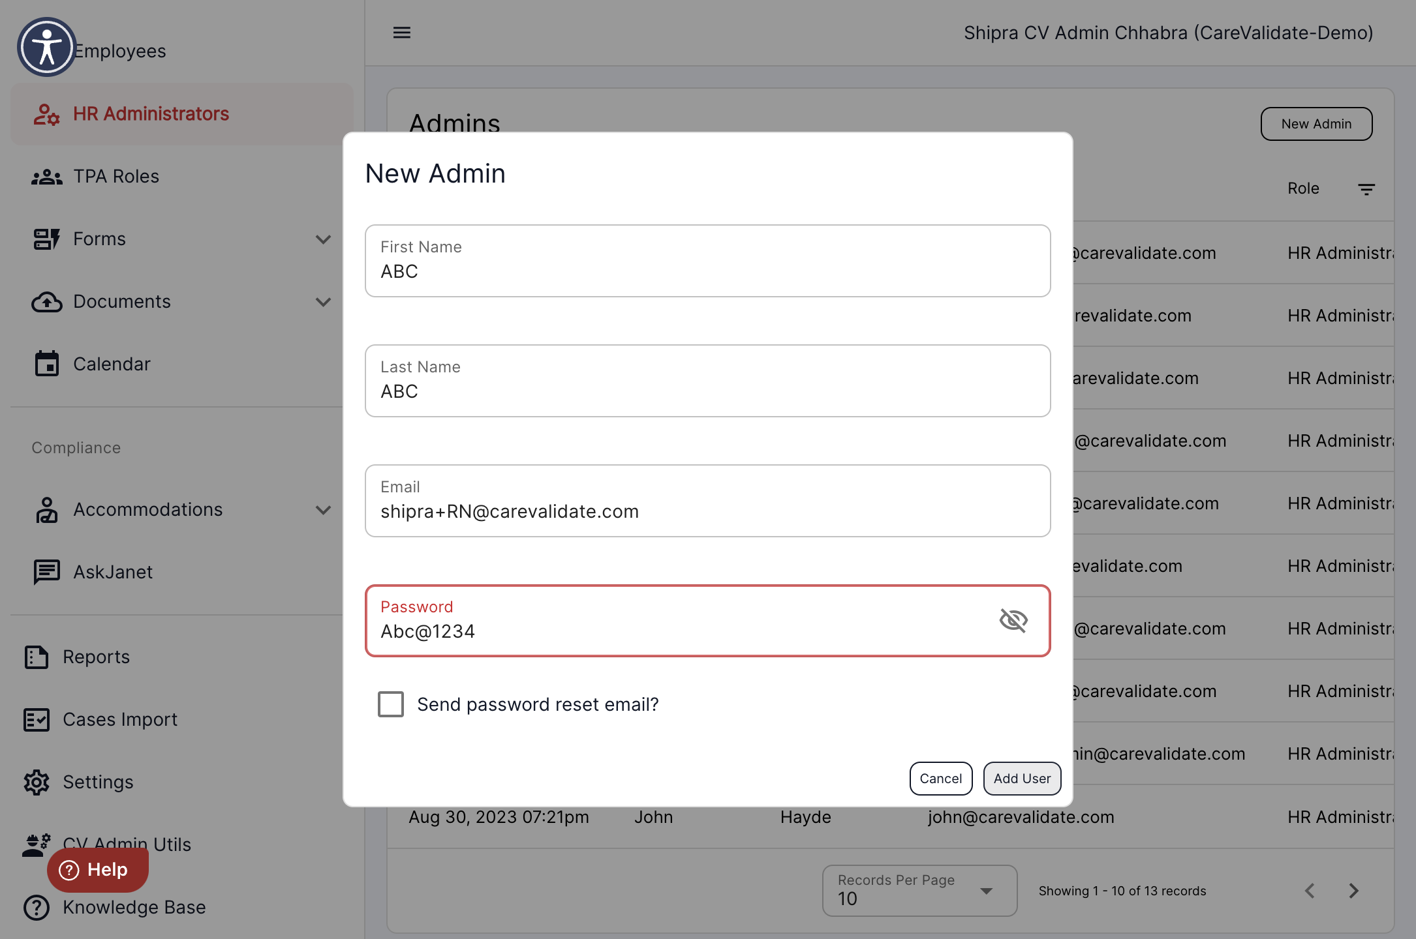Click into the First Name field
The width and height of the screenshot is (1416, 939).
coord(707,261)
